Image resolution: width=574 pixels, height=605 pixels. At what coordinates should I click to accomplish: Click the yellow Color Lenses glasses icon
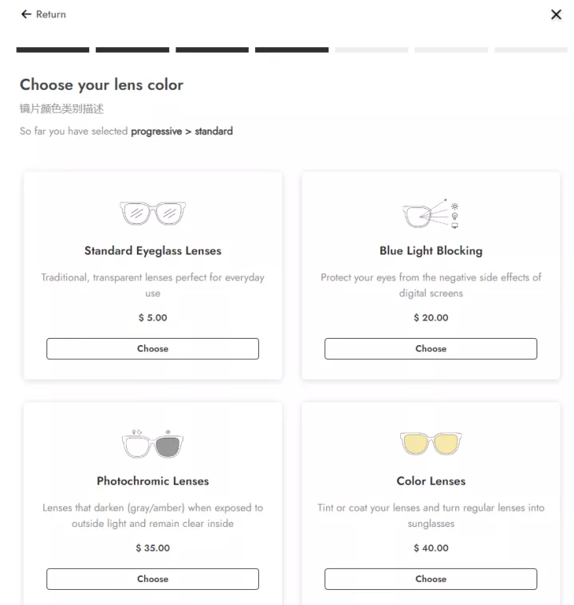(431, 443)
